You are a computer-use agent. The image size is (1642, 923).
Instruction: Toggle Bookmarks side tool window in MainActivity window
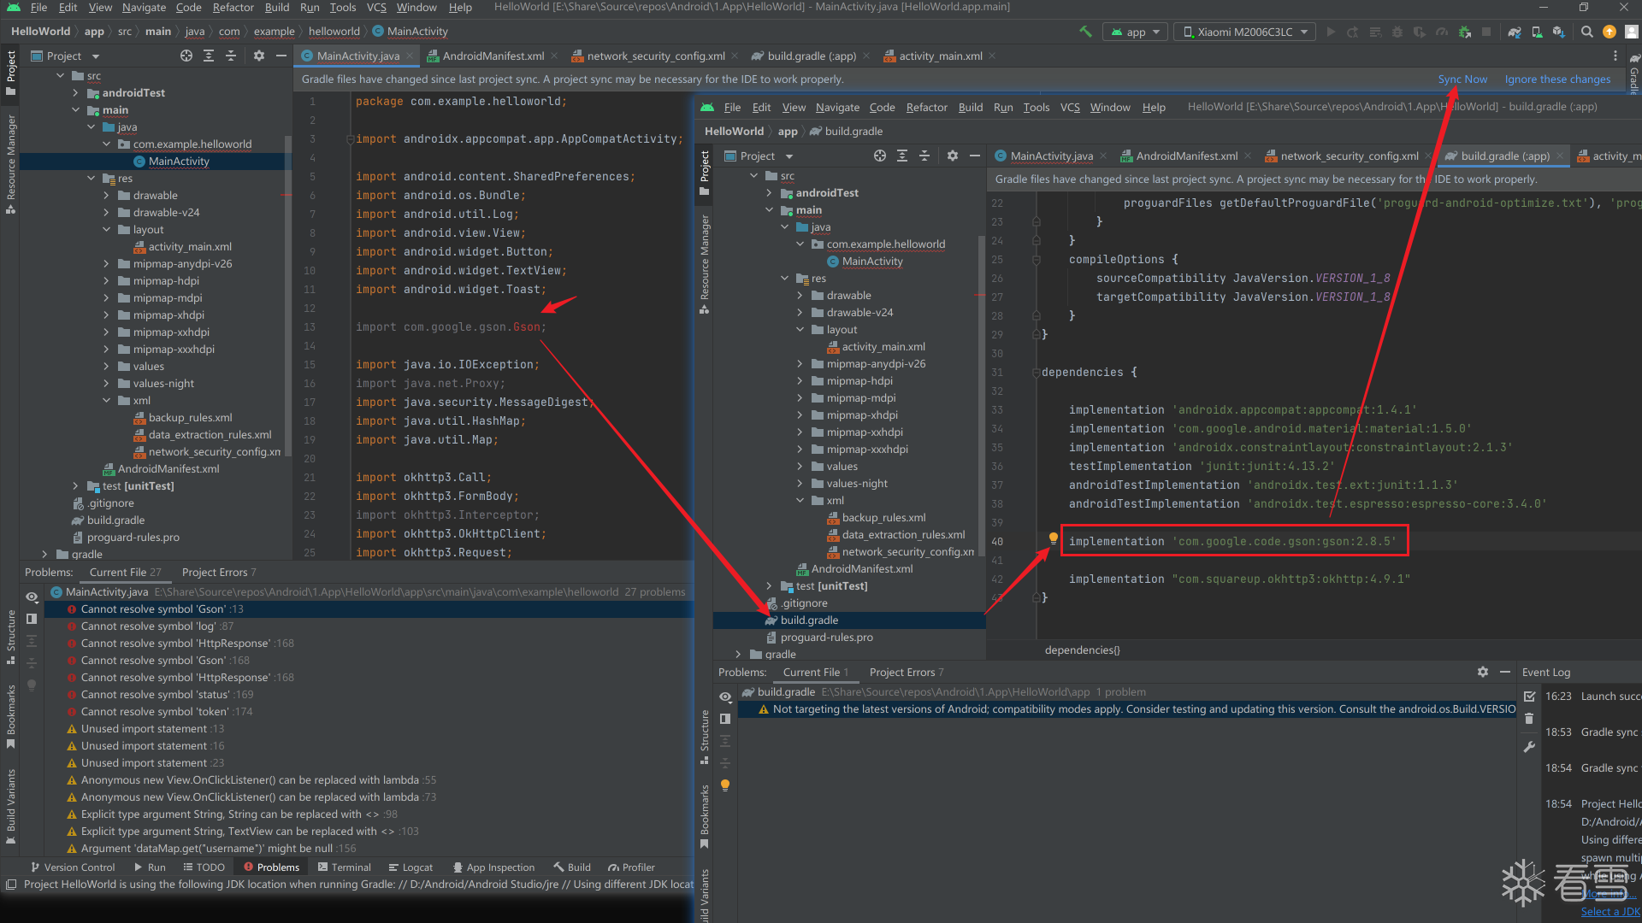click(11, 716)
